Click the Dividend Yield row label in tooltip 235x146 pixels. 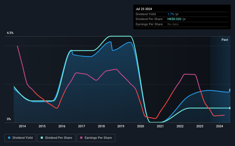pyautogui.click(x=146, y=14)
